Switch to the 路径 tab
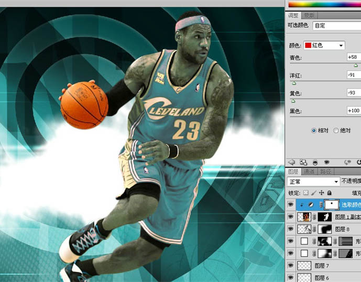 pyautogui.click(x=325, y=172)
